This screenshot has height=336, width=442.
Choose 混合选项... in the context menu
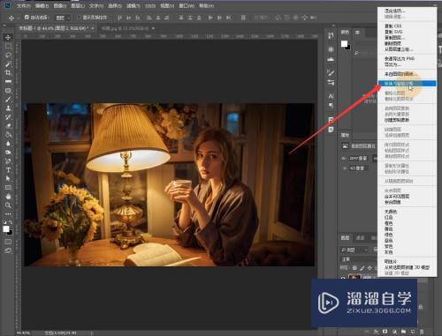[395, 11]
